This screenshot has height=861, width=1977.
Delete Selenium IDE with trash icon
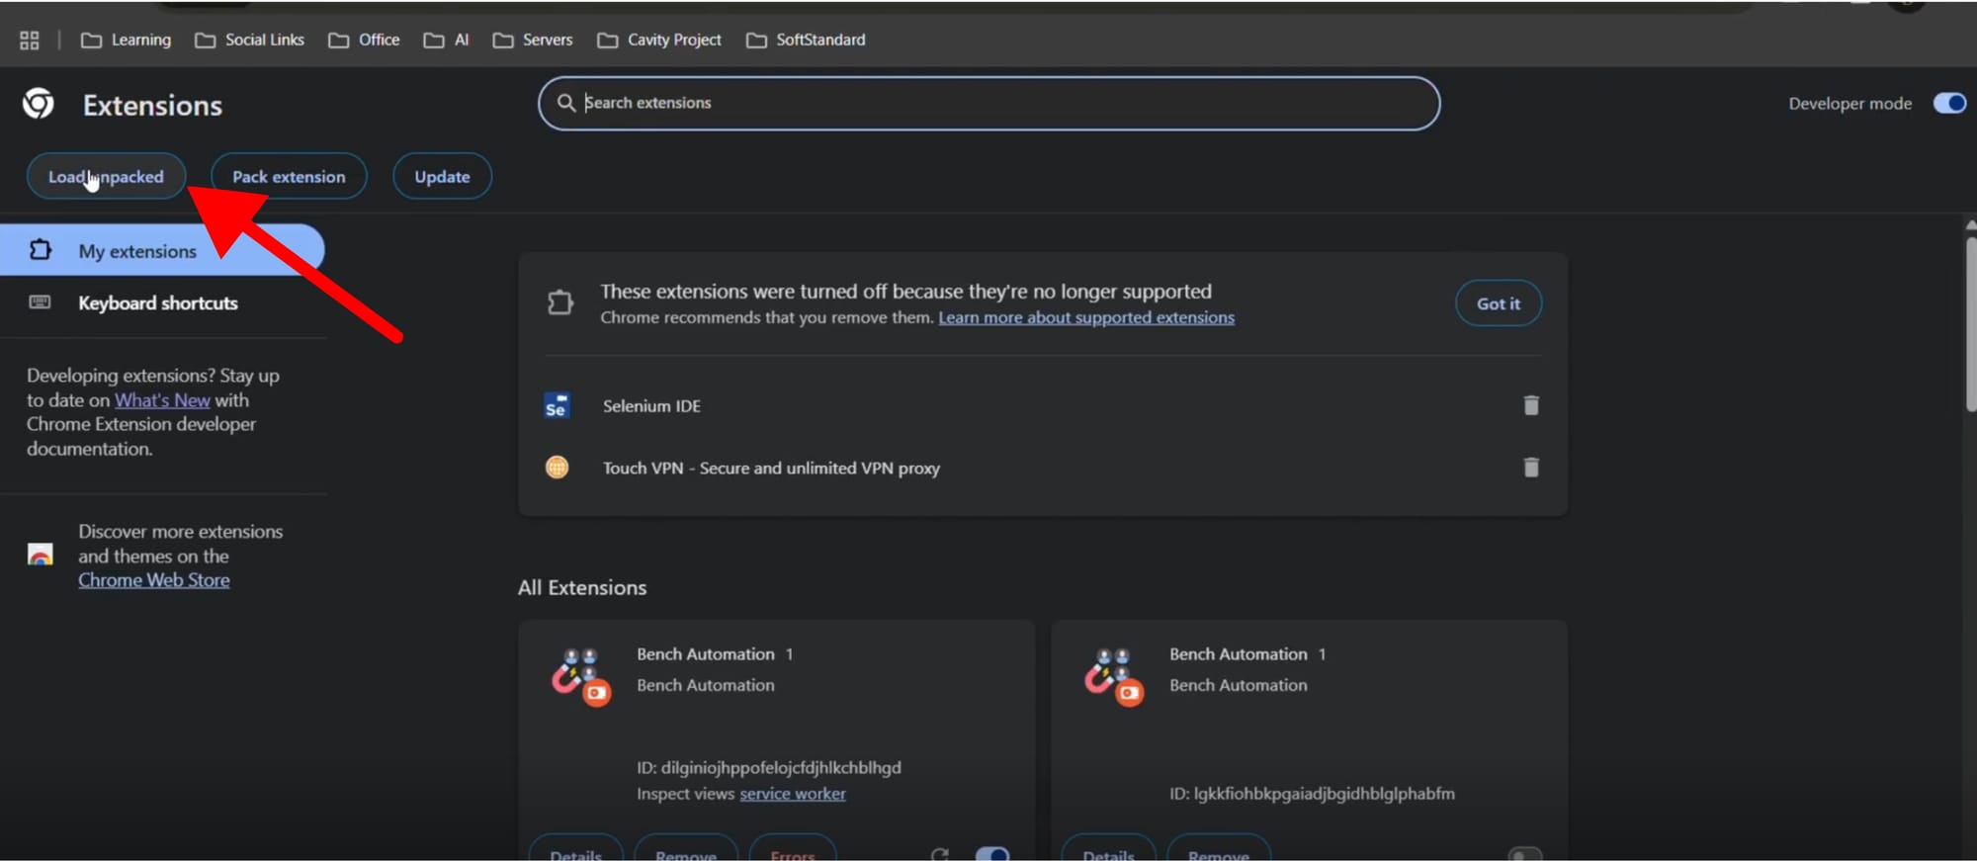1531,405
